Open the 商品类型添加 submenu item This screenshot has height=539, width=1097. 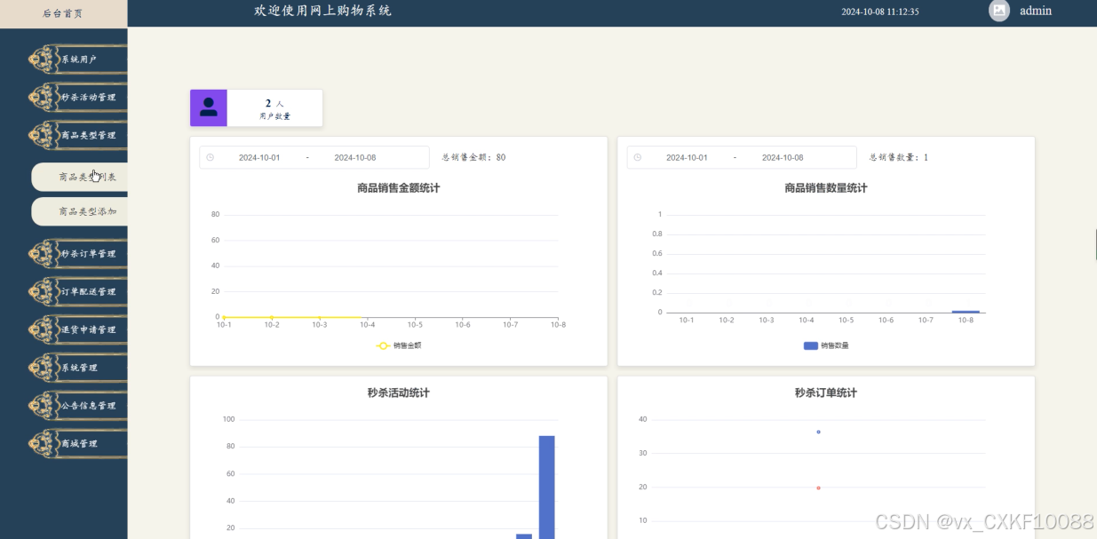(x=80, y=211)
